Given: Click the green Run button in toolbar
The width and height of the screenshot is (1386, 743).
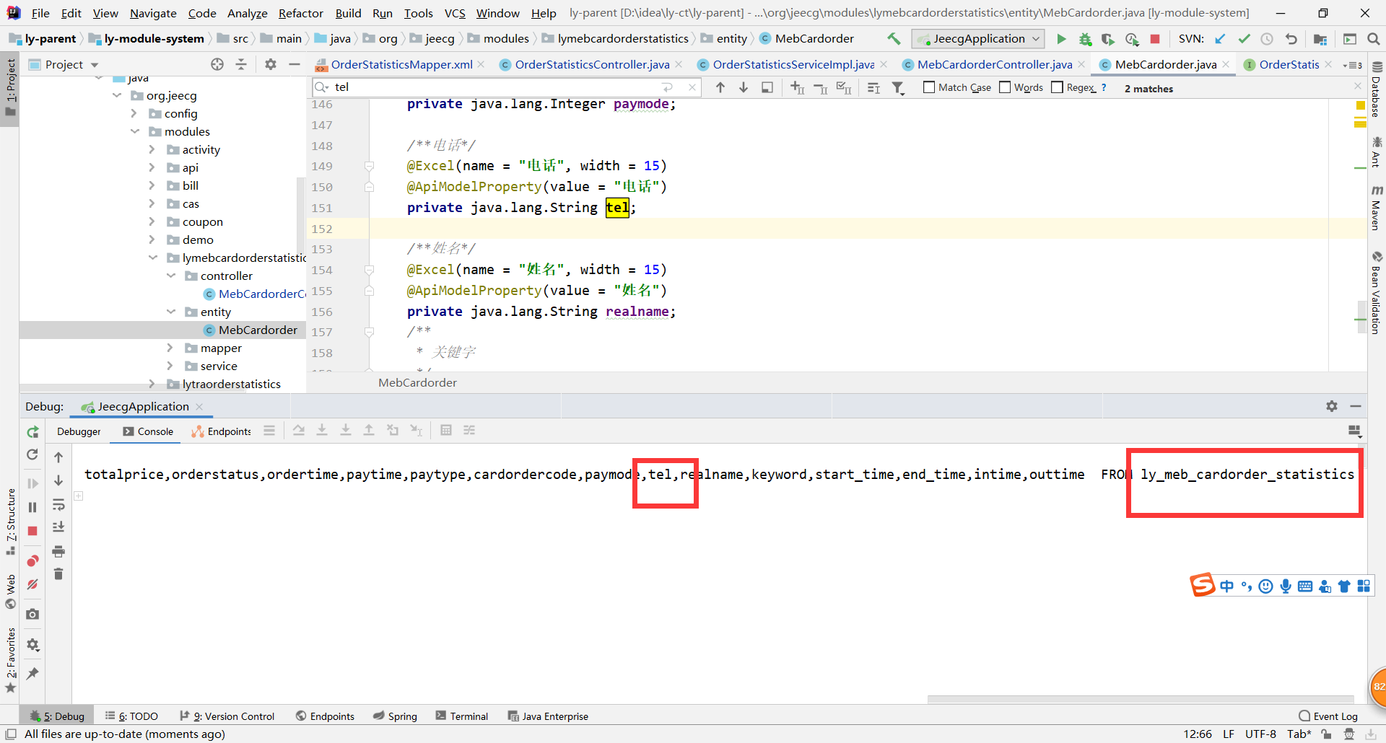Looking at the screenshot, I should click(x=1061, y=39).
